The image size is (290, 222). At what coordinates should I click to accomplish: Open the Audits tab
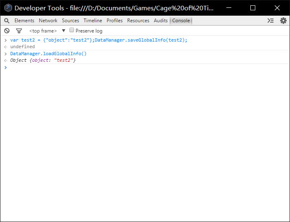tap(161, 21)
